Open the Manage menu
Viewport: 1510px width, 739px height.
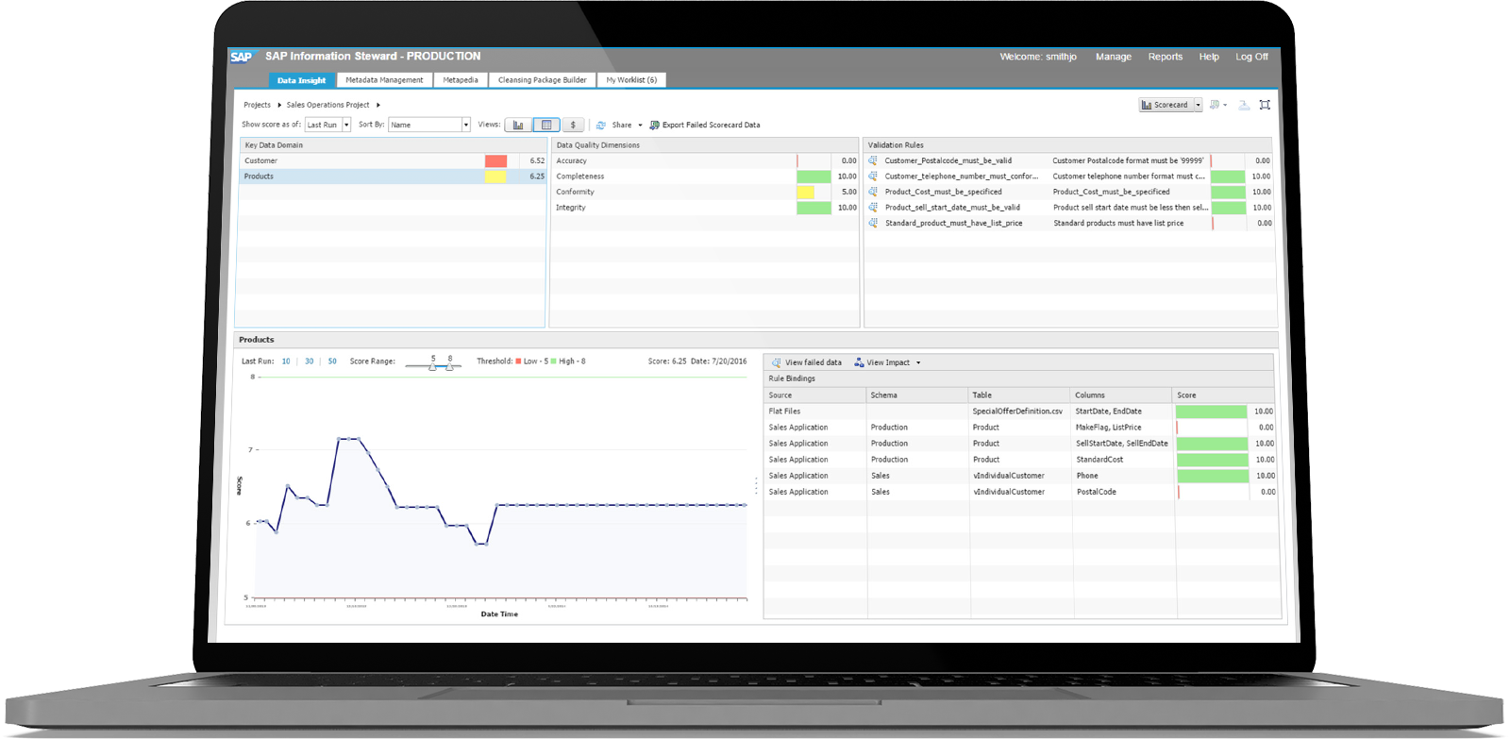coord(1114,57)
